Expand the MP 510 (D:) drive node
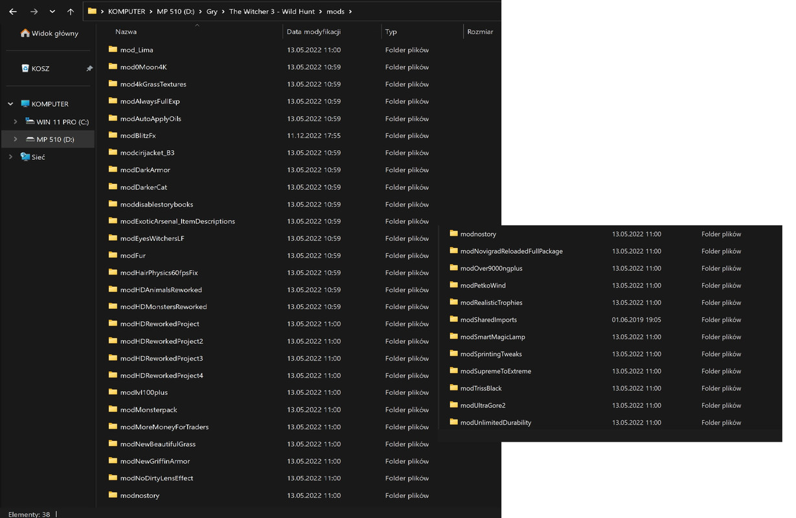The image size is (796, 518). [x=16, y=139]
